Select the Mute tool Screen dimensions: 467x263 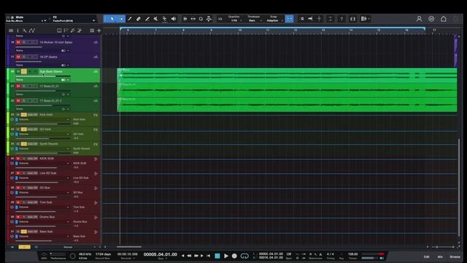[x=155, y=19]
